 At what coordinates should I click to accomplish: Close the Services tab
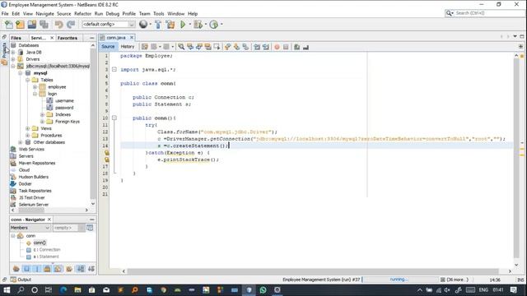click(x=52, y=38)
